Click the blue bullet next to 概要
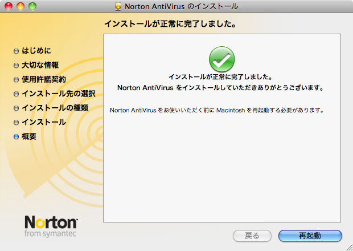The height and width of the screenshot is (251, 353). pos(16,137)
